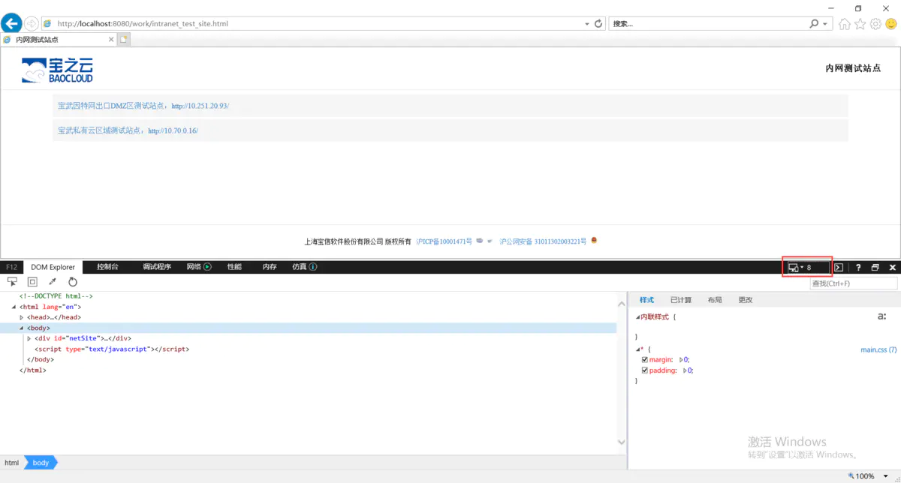Screen dimensions: 901x483
Task: Expand the padding value triangle
Action: 685,370
